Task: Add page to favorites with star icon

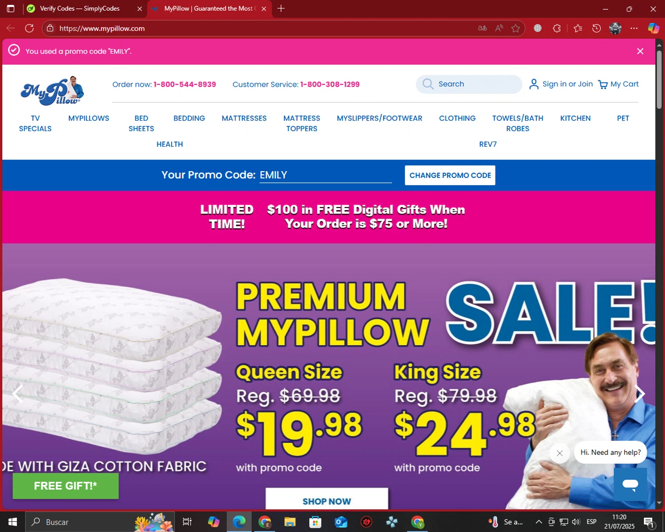Action: [x=515, y=28]
